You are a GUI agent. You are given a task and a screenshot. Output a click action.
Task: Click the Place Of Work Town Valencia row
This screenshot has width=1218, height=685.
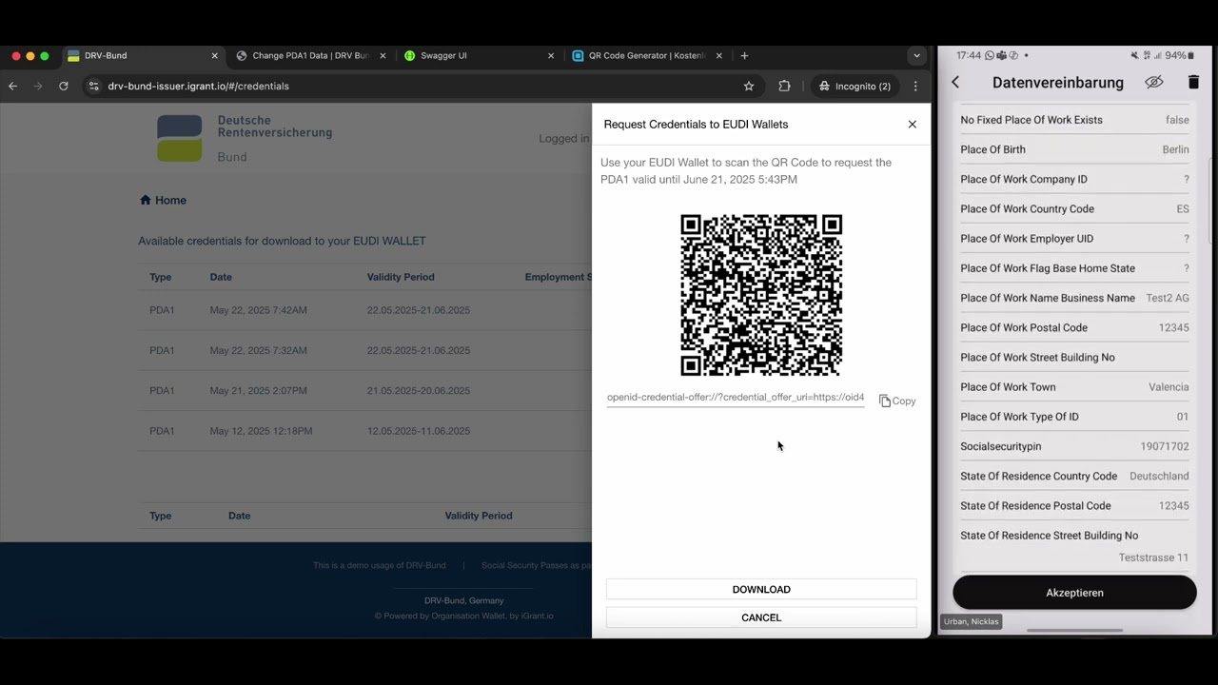click(x=1074, y=387)
